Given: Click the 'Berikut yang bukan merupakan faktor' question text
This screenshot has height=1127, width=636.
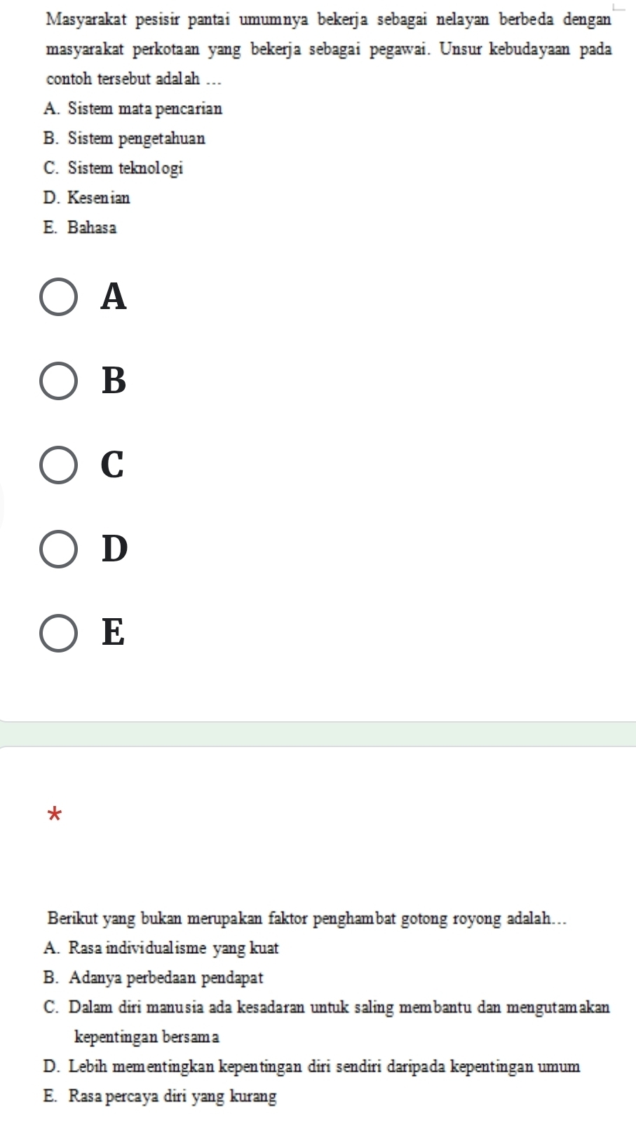Looking at the screenshot, I should tap(306, 918).
